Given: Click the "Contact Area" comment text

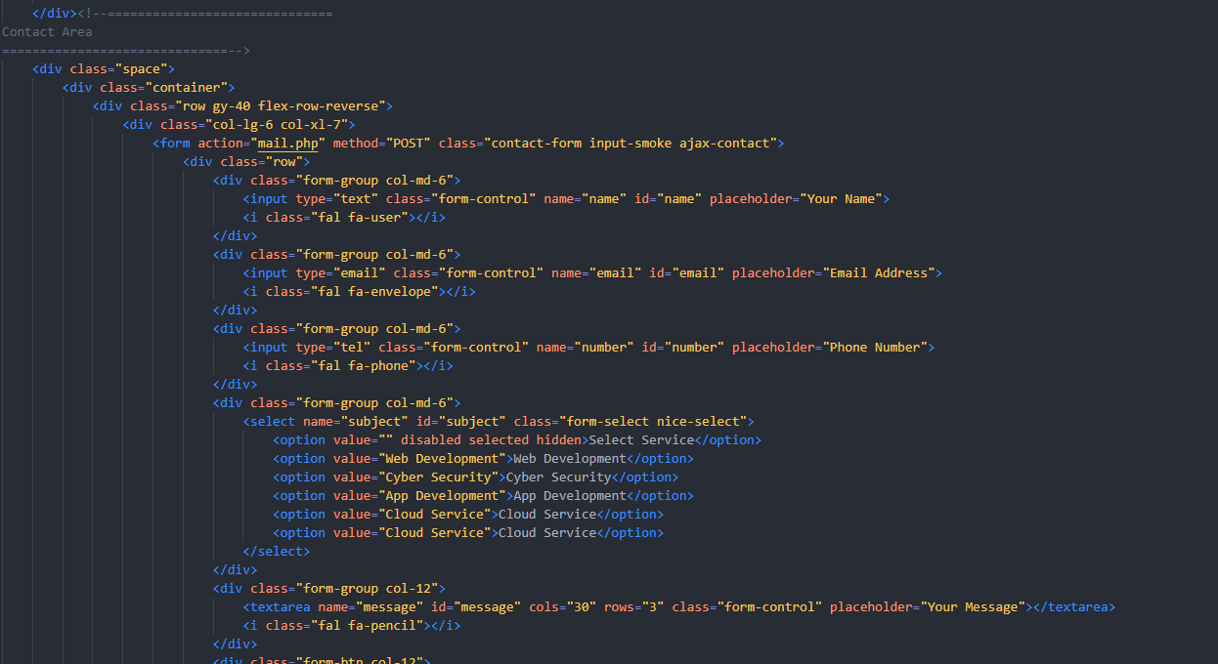Looking at the screenshot, I should [x=47, y=32].
